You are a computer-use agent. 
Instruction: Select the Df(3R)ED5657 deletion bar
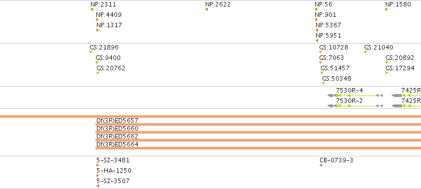pyautogui.click(x=258, y=124)
